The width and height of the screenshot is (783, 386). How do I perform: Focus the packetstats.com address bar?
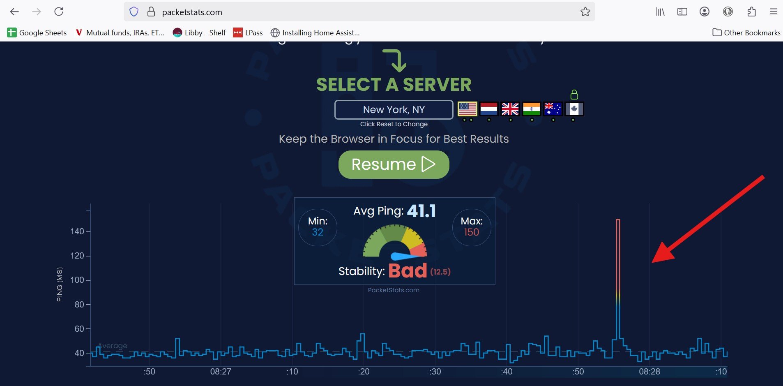(x=359, y=12)
